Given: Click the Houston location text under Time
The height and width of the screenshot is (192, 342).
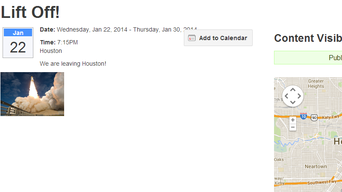Looking at the screenshot, I should pyautogui.click(x=51, y=51).
